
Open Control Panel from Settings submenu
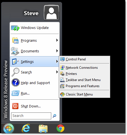click(85, 59)
